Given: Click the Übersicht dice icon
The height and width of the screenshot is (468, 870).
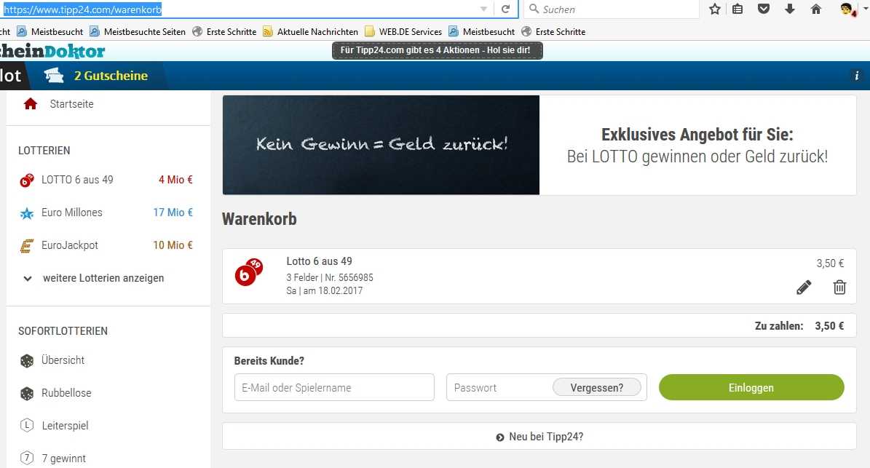Looking at the screenshot, I should click(x=27, y=361).
